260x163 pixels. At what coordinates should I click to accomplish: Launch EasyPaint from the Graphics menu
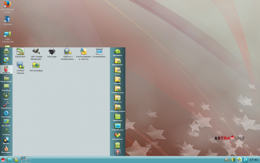(x=20, y=53)
